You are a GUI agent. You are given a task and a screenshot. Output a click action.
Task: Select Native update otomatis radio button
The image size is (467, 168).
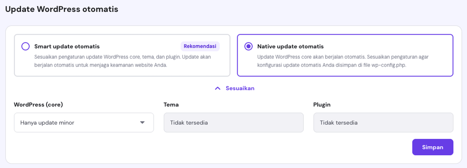(x=249, y=47)
